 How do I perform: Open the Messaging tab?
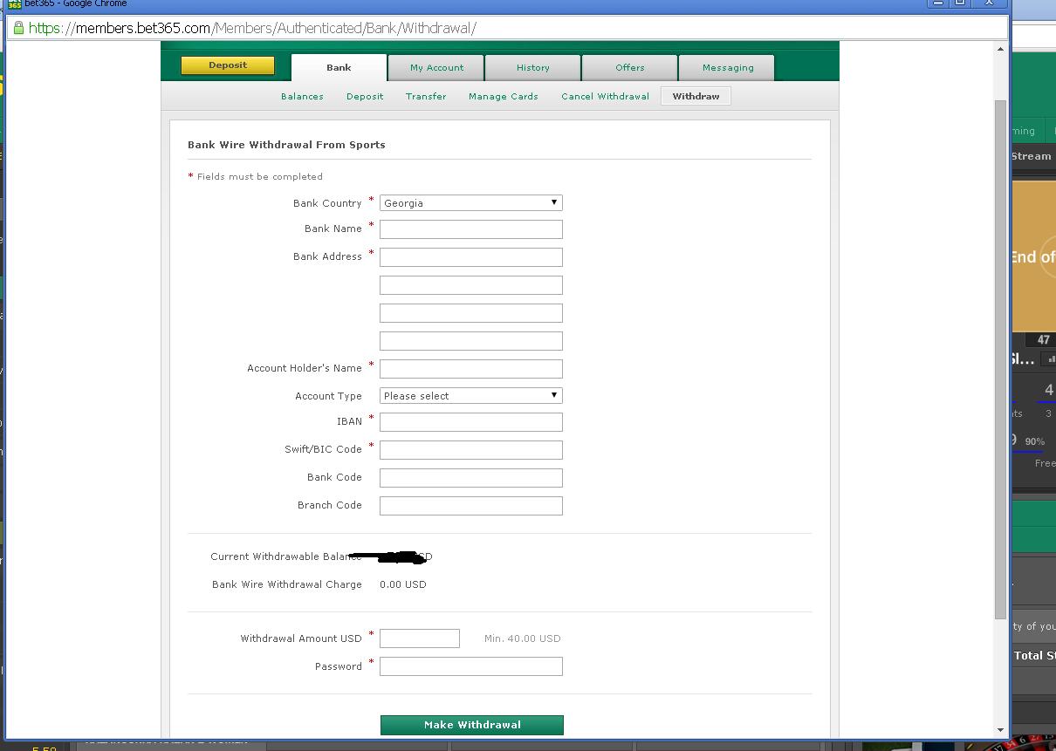(x=728, y=68)
